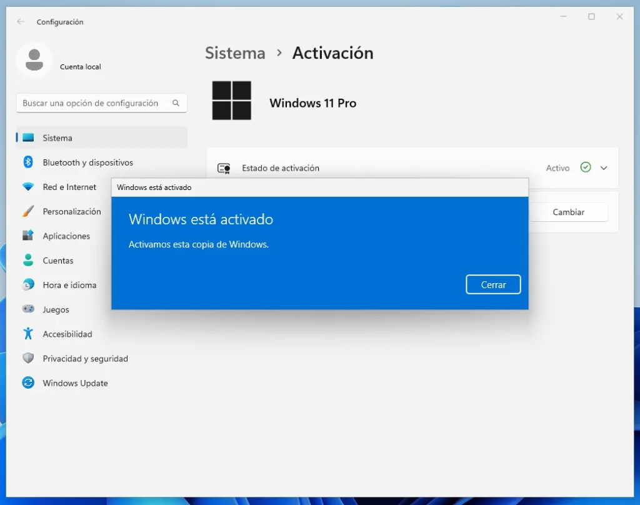640x505 pixels.
Task: Open Aplicaciones section label
Action: coord(66,236)
